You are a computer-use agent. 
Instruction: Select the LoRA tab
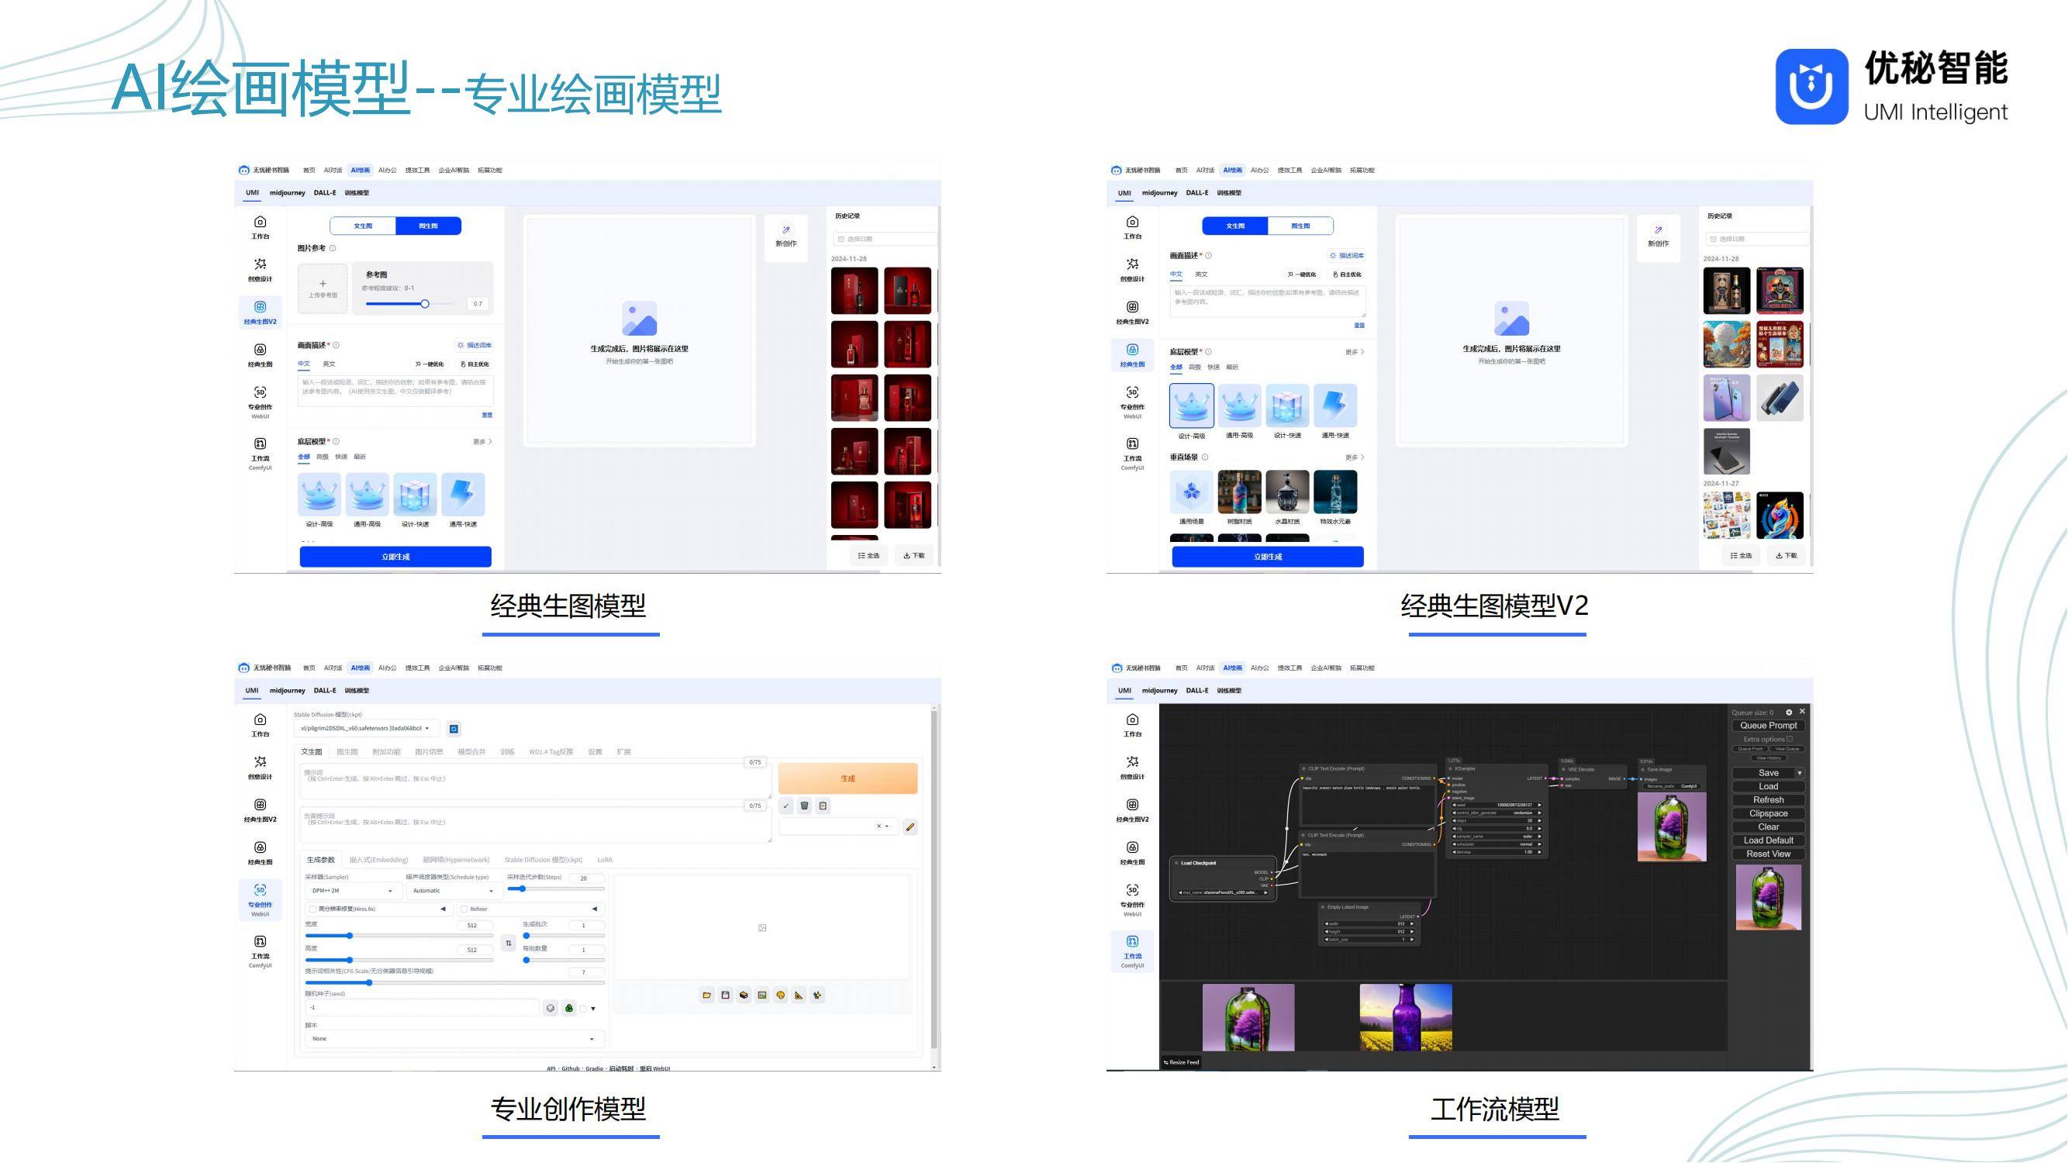[605, 860]
